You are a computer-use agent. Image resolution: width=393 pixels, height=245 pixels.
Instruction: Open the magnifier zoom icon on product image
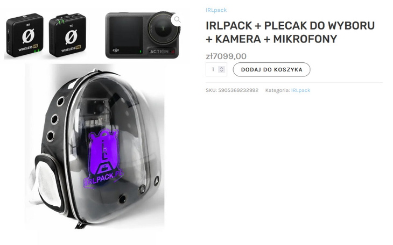pyautogui.click(x=177, y=19)
